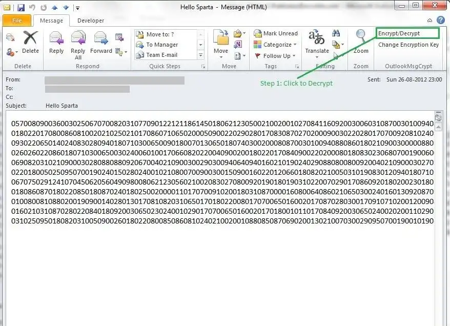Screen dimensions: 450x326
Task: Click Encrypt/Decrypt in OutlookMsgCrypt group
Action: click(407, 33)
